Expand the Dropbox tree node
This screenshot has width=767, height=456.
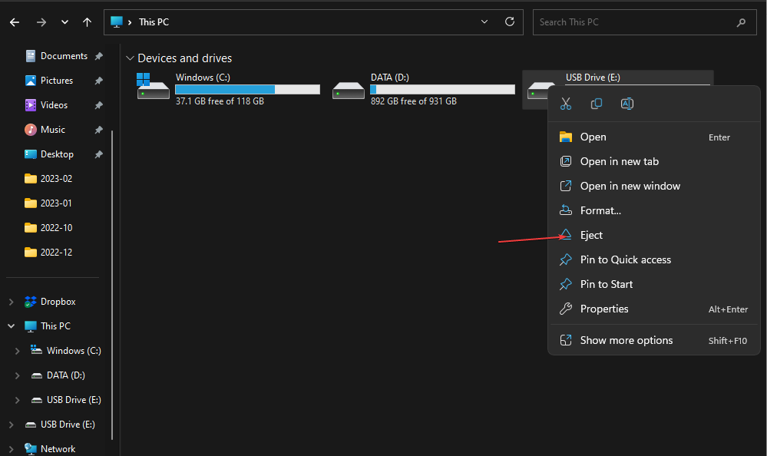point(11,302)
